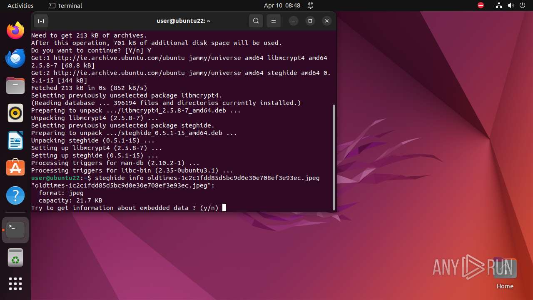Image resolution: width=533 pixels, height=300 pixels.
Task: Click the y/n prompt cursor
Action: pos(224,207)
